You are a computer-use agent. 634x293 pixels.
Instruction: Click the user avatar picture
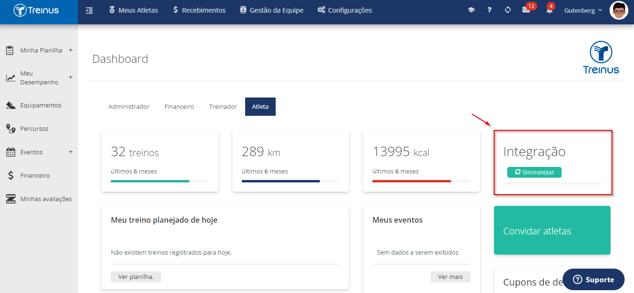(619, 10)
